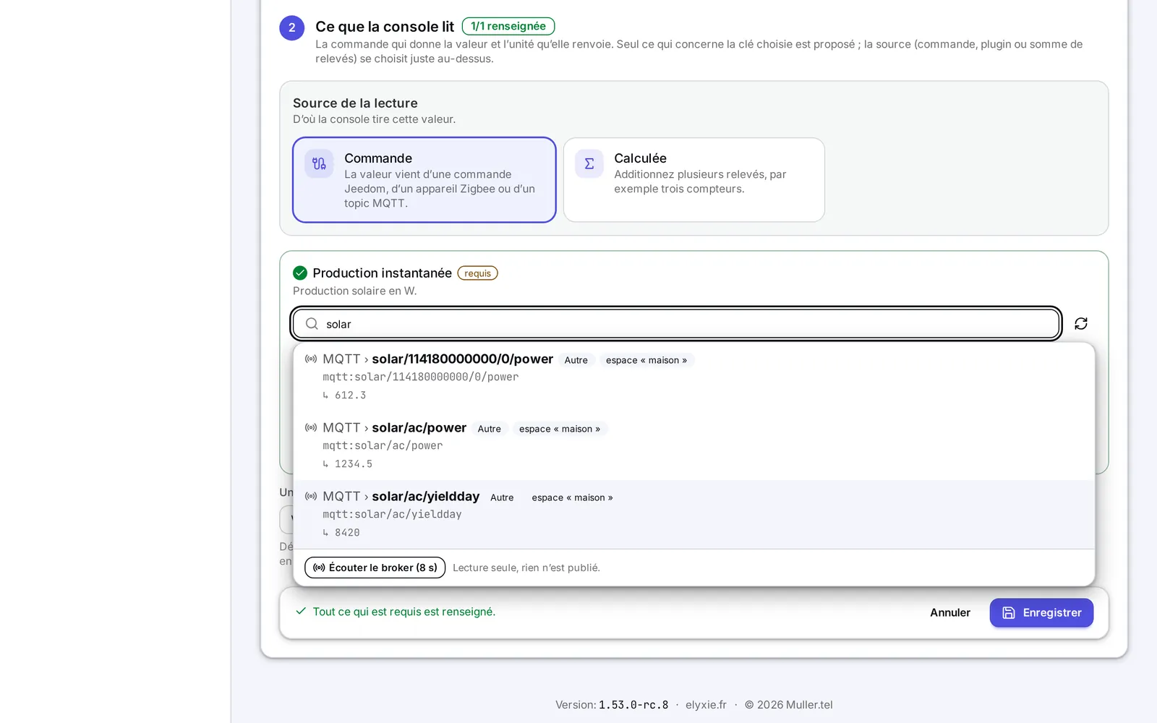
Task: Click the 1/1 renseignée badge
Action: tap(508, 26)
